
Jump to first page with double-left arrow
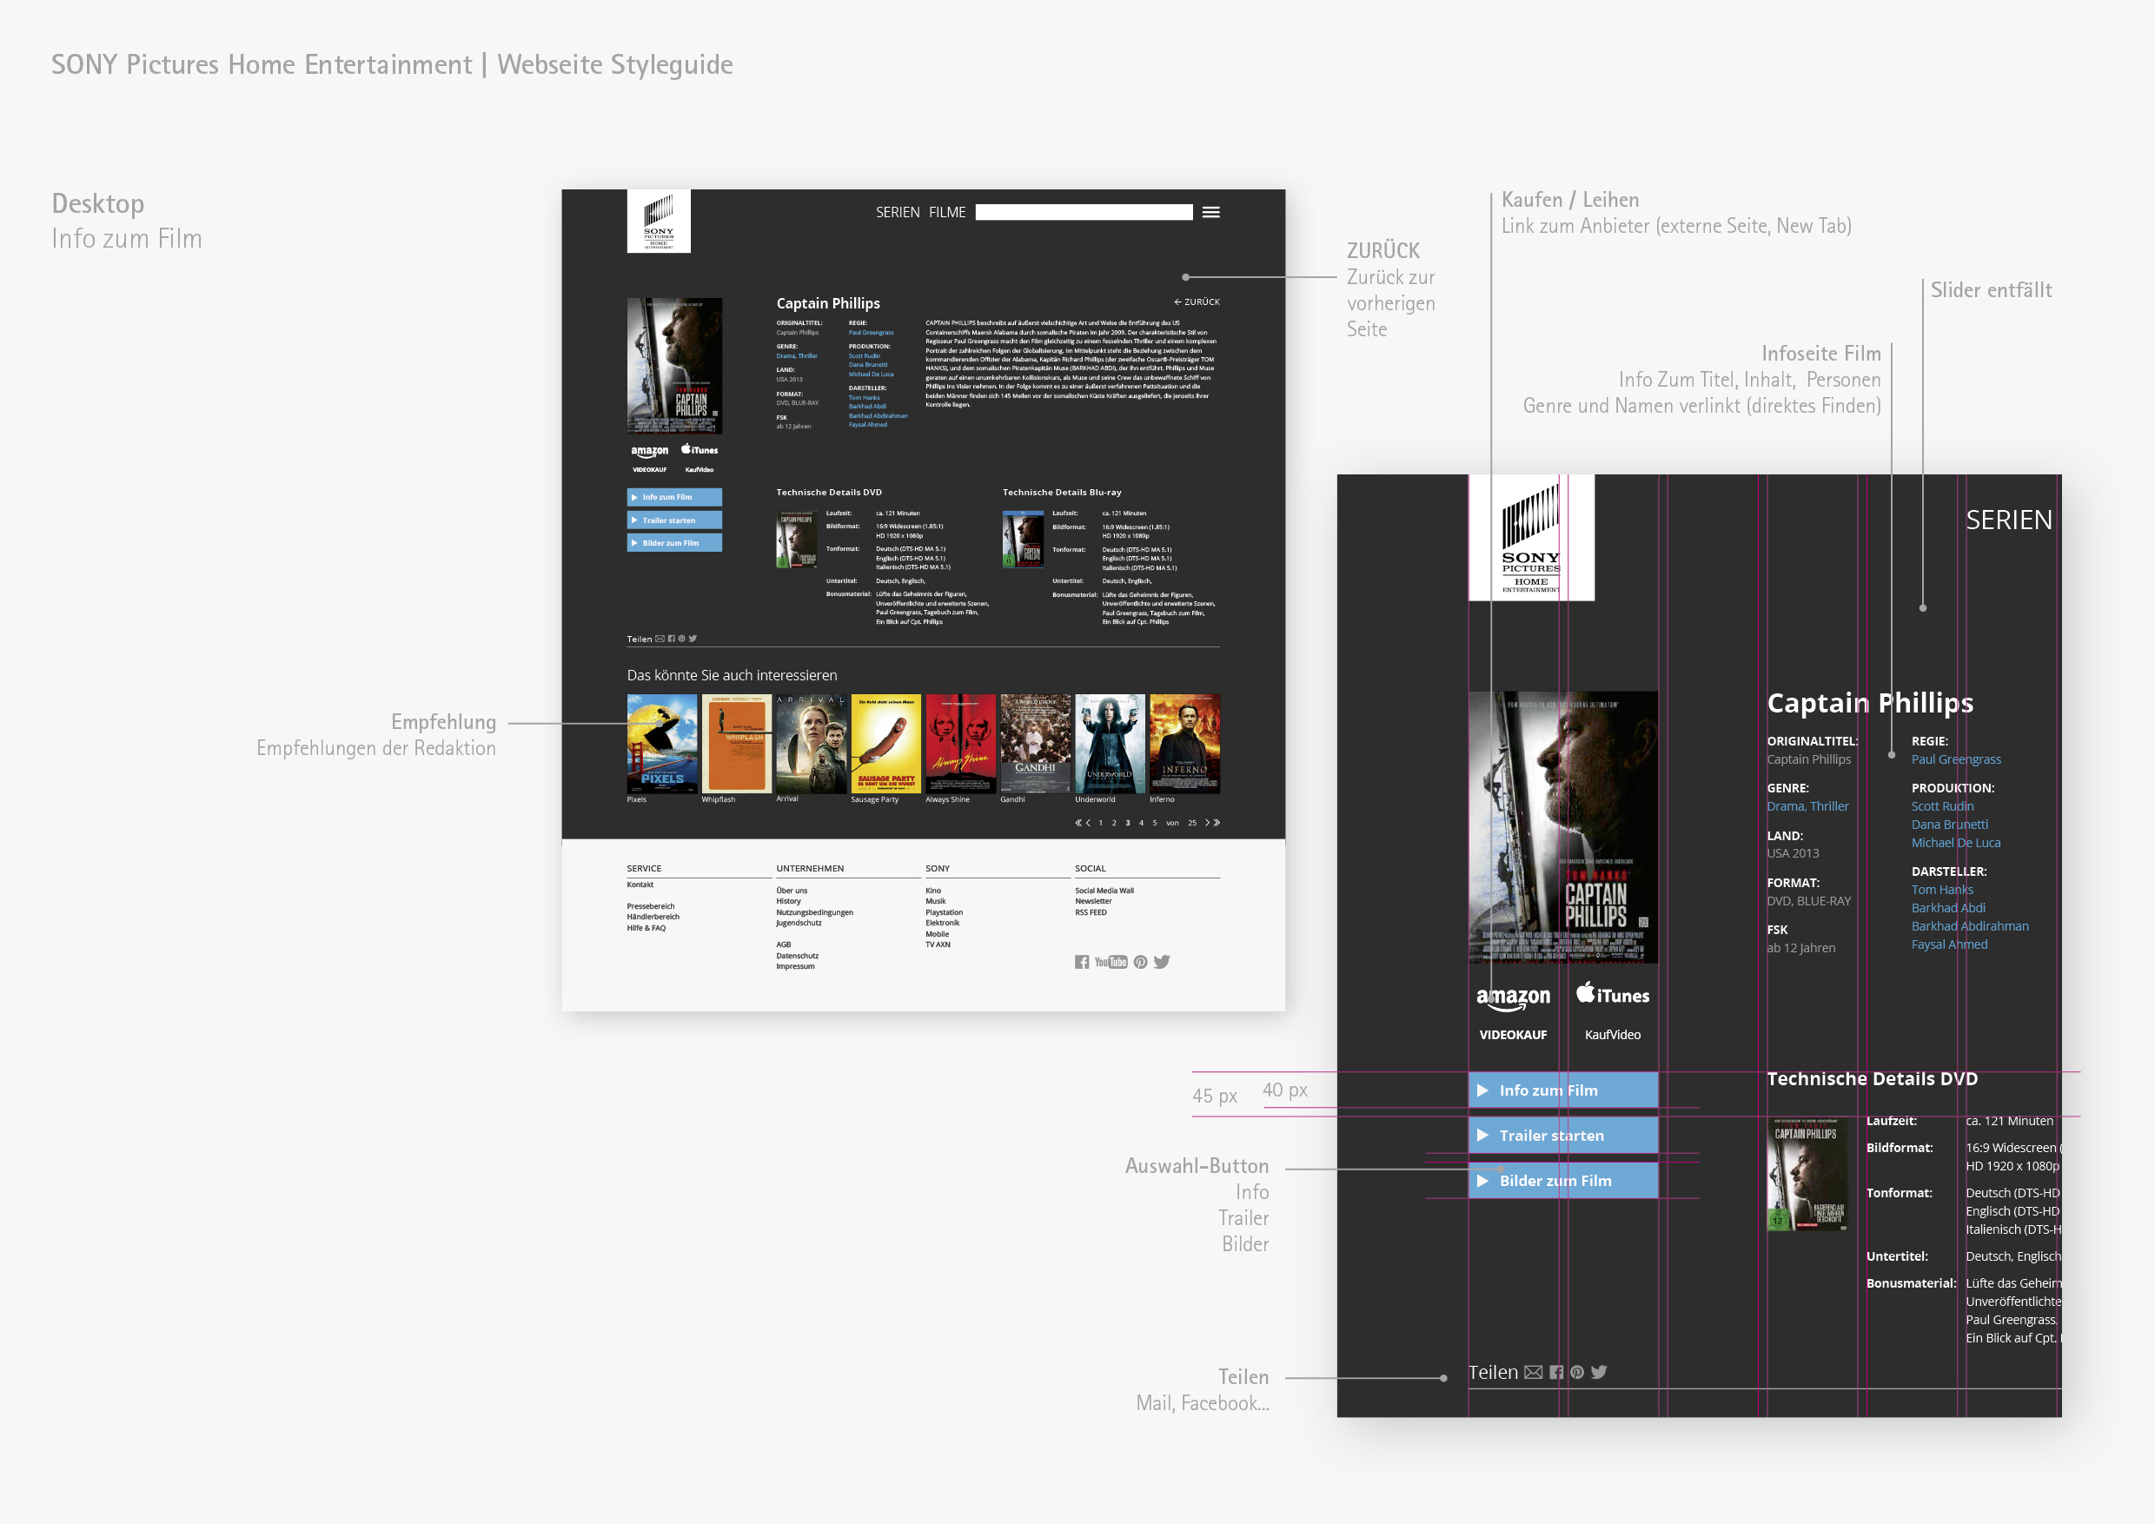click(1078, 823)
